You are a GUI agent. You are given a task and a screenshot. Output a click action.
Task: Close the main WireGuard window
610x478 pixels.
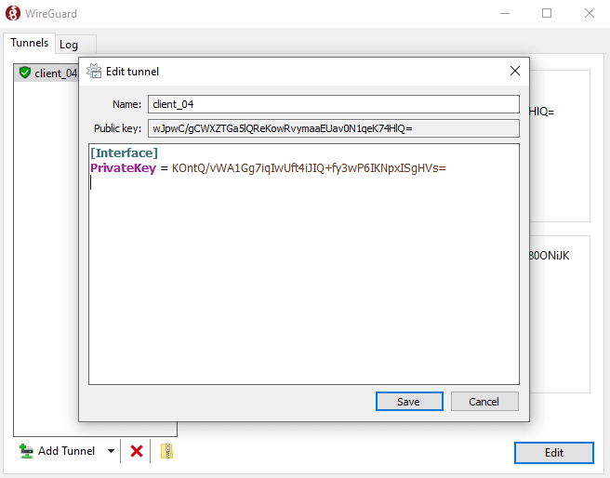pyautogui.click(x=589, y=14)
